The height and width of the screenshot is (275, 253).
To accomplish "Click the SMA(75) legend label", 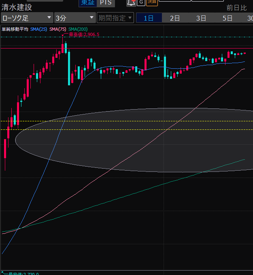I will coord(58,29).
